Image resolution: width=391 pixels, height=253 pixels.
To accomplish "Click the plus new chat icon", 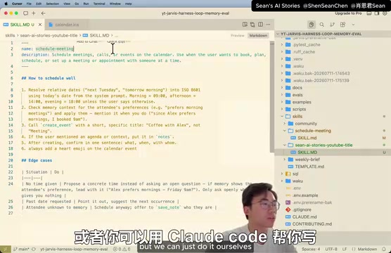I will coord(34,13).
